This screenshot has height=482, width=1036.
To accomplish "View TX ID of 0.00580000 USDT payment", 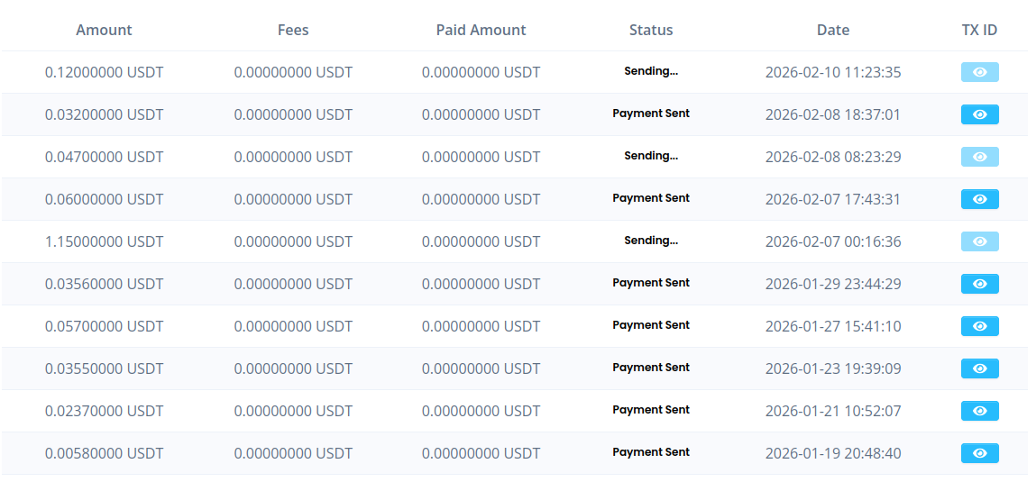I will (x=979, y=453).
